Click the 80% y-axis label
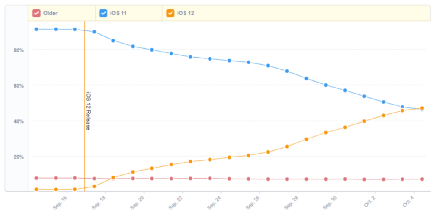Screen dimensions: 434x215 pyautogui.click(x=18, y=50)
